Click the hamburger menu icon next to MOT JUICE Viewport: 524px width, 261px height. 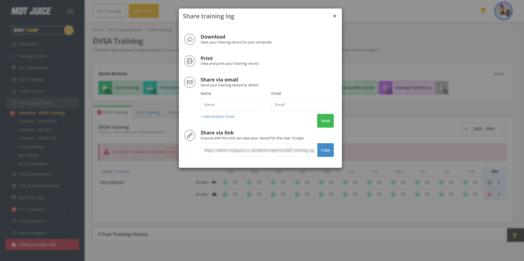tap(70, 11)
